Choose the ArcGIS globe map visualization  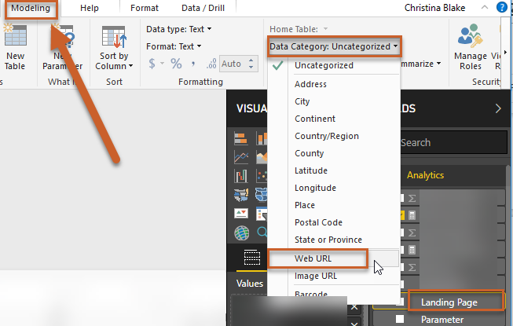click(x=242, y=233)
